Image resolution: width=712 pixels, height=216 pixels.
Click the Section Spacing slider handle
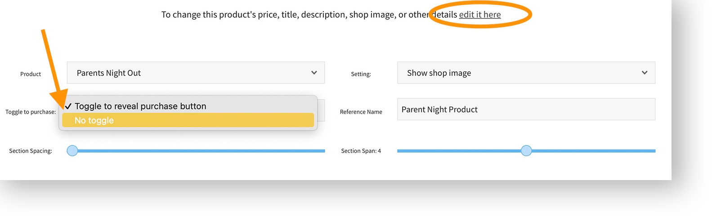tap(72, 151)
